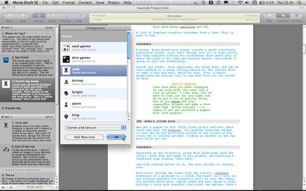Click the Add New Icon button
This screenshot has width=306, height=191.
tap(84, 137)
